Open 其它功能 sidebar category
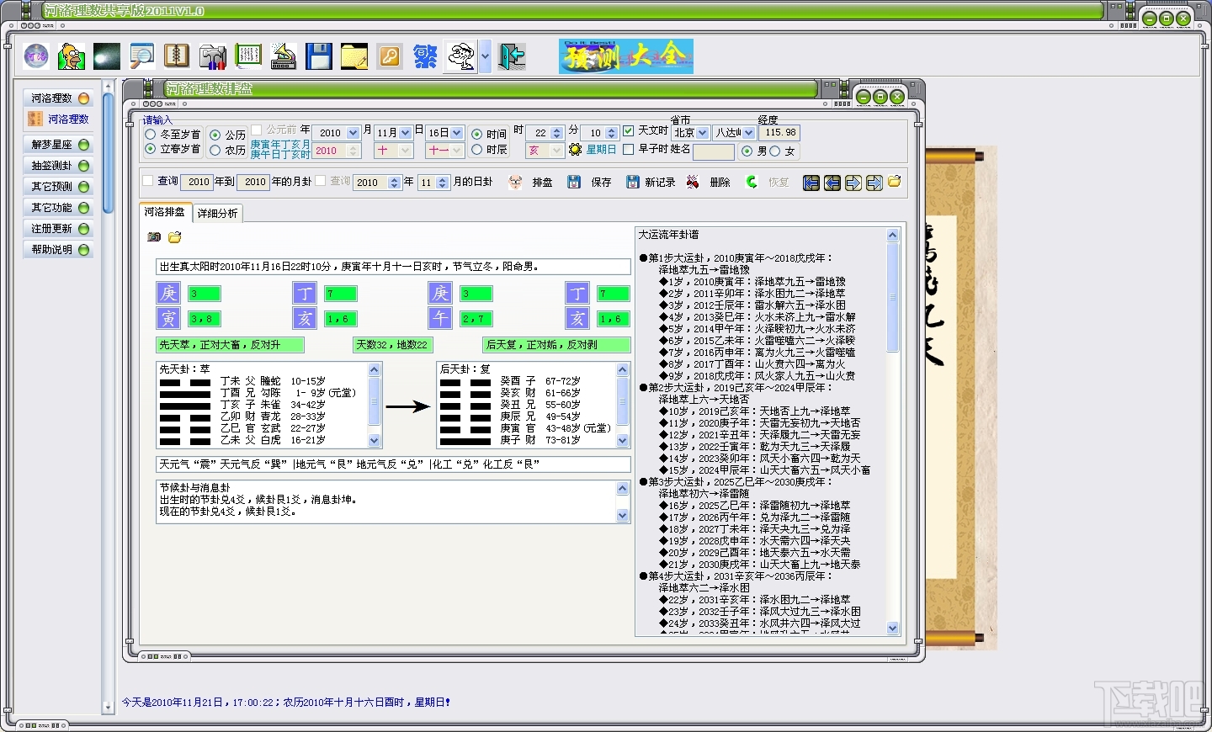This screenshot has width=1212, height=732. pyautogui.click(x=58, y=208)
